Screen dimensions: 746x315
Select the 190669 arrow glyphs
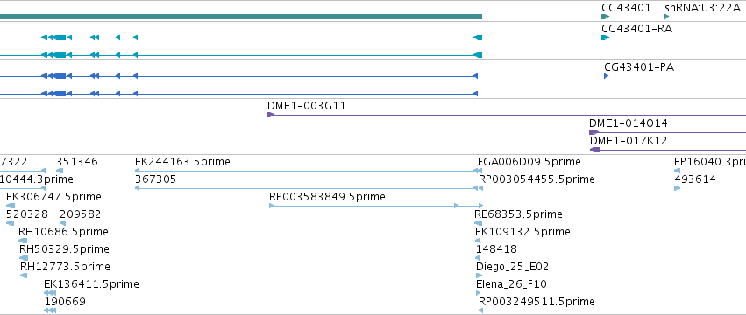point(50,311)
